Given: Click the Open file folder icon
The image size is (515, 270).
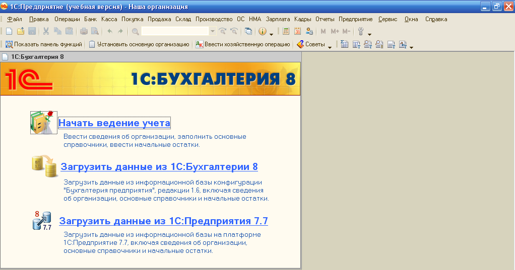Looking at the screenshot, I should pos(21,31).
